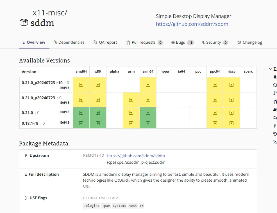Click the RSS feed icon in right sidebar
Image resolution: width=277 pixels, height=213 pixels.
pos(275,142)
